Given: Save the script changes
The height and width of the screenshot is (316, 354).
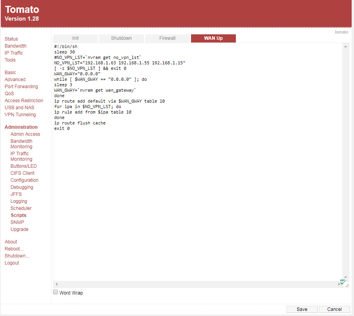Looking at the screenshot, I should pyautogui.click(x=302, y=309).
